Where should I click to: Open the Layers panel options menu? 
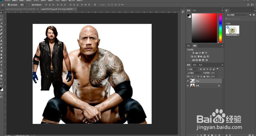coord(222,65)
